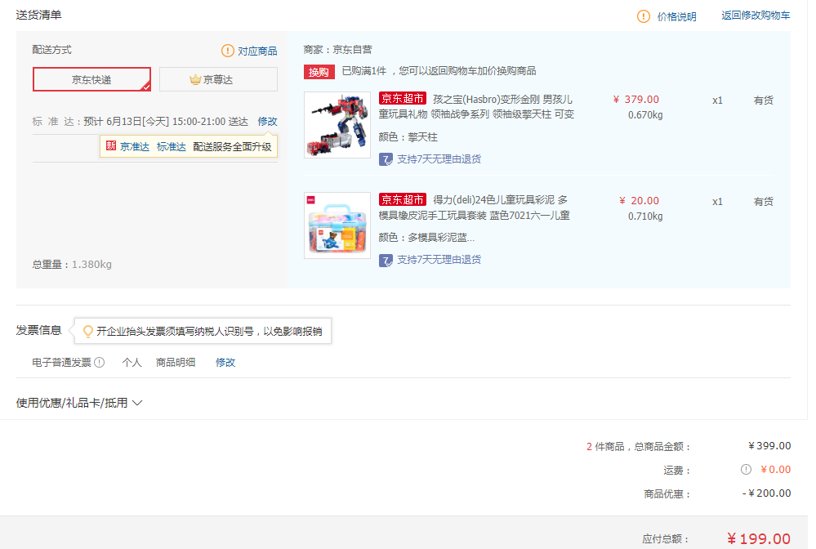The width and height of the screenshot is (816, 549).
Task: Click the ¥399.00 total goods amount
Action: [x=769, y=446]
